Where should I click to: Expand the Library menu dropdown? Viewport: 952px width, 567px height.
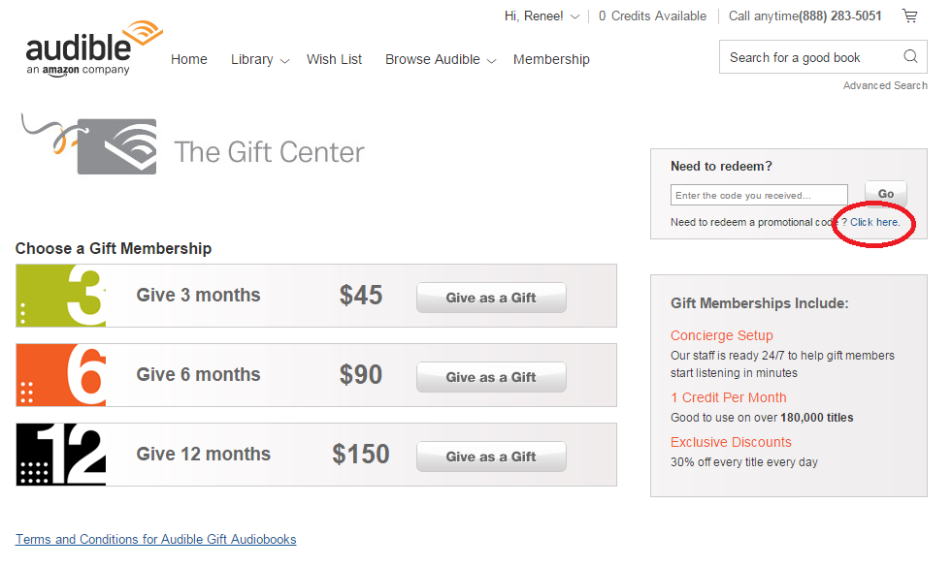click(260, 59)
